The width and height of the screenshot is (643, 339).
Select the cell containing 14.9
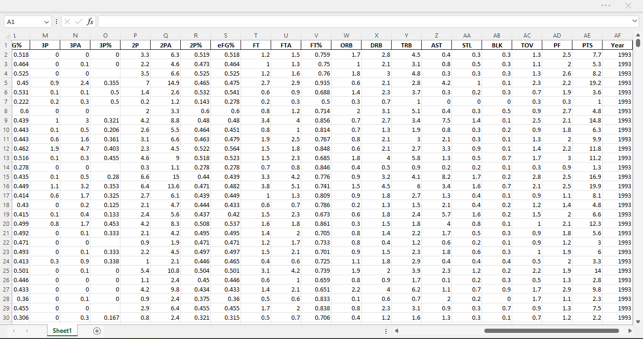(x=166, y=83)
